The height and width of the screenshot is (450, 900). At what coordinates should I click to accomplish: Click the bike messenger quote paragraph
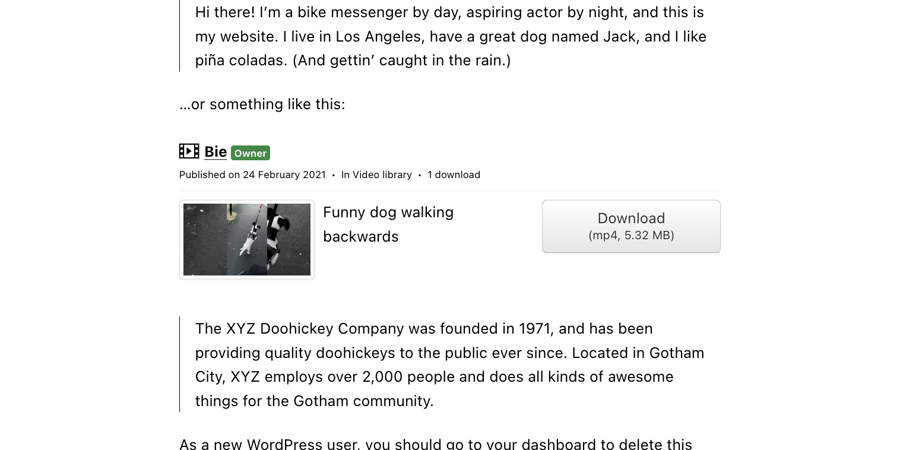pos(451,36)
